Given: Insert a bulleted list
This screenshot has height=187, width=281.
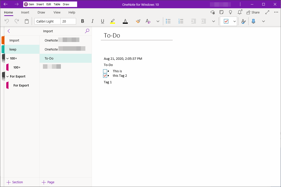Looking at the screenshot, I should tap(168, 21).
